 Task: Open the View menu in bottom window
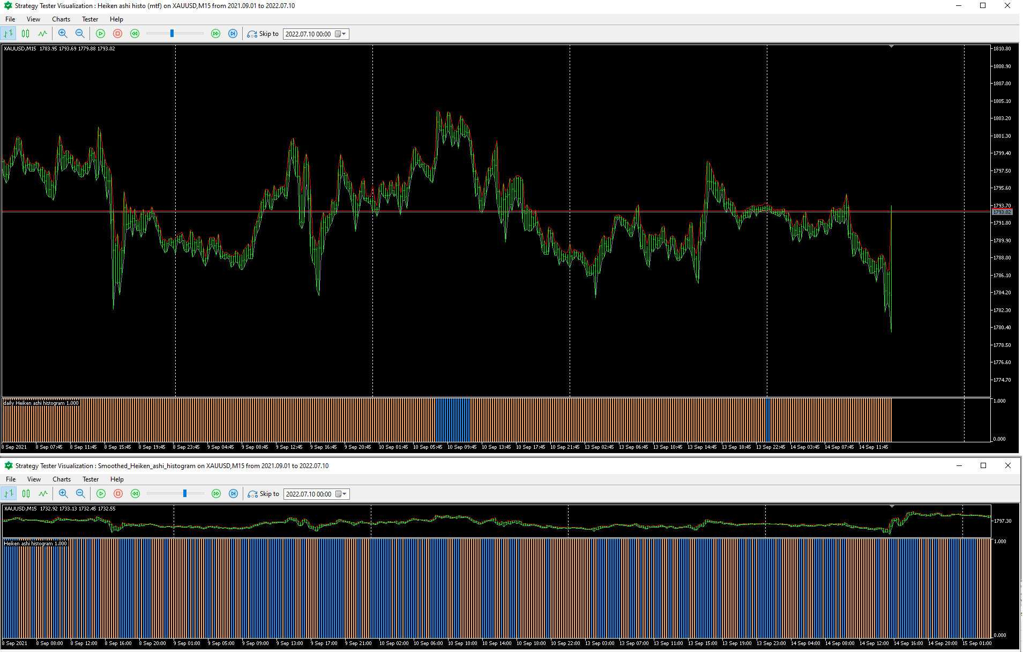(x=34, y=479)
